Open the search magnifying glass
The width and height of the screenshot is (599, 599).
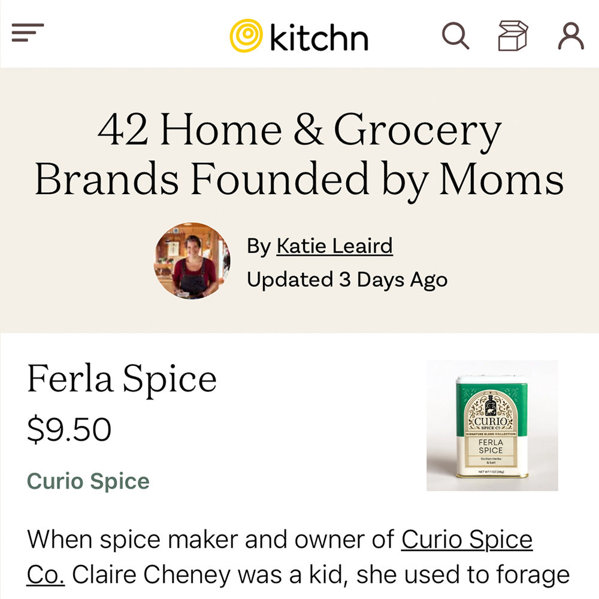coord(455,35)
